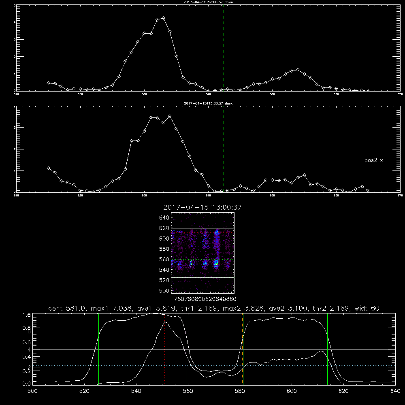Click the 'cent 581.0' value in stats line
405x405 pixels.
coord(67,308)
